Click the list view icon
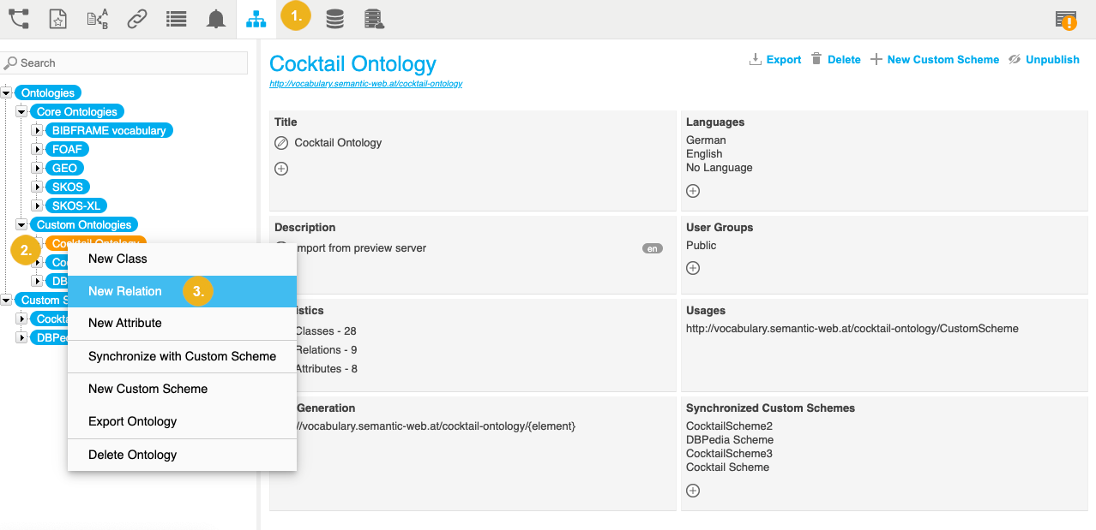 [176, 19]
